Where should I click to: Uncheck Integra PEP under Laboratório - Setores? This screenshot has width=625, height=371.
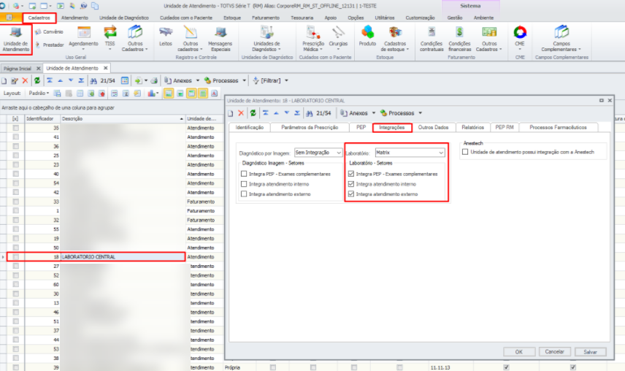point(350,174)
